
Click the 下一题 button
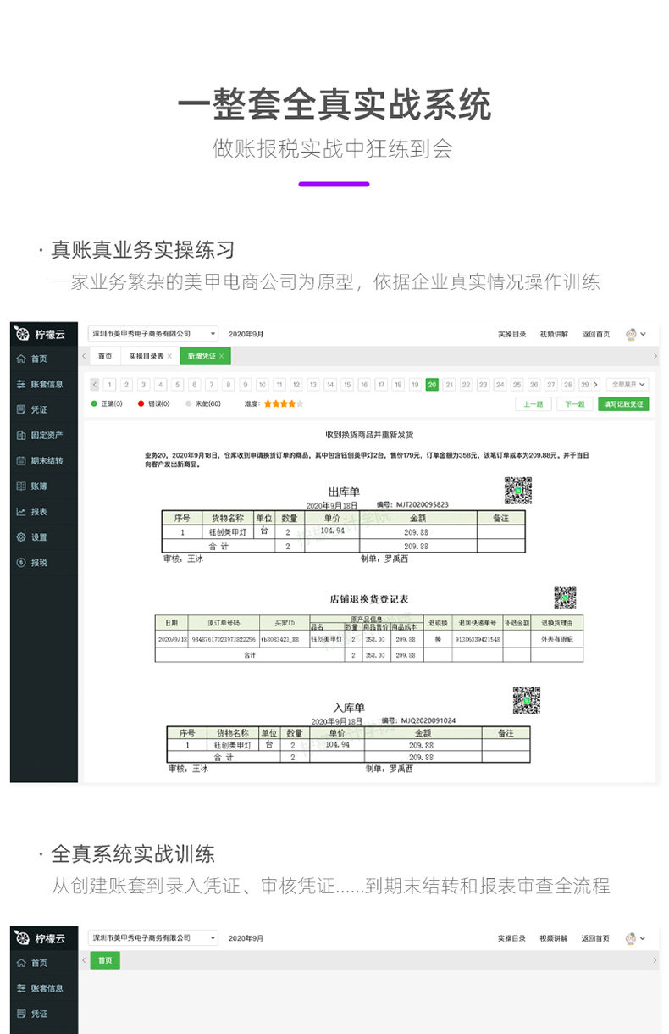pyautogui.click(x=575, y=404)
